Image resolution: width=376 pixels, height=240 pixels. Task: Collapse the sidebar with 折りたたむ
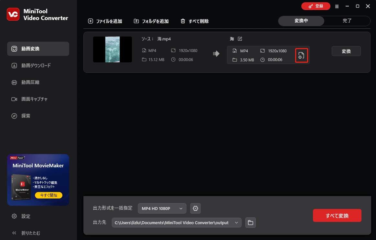26,233
